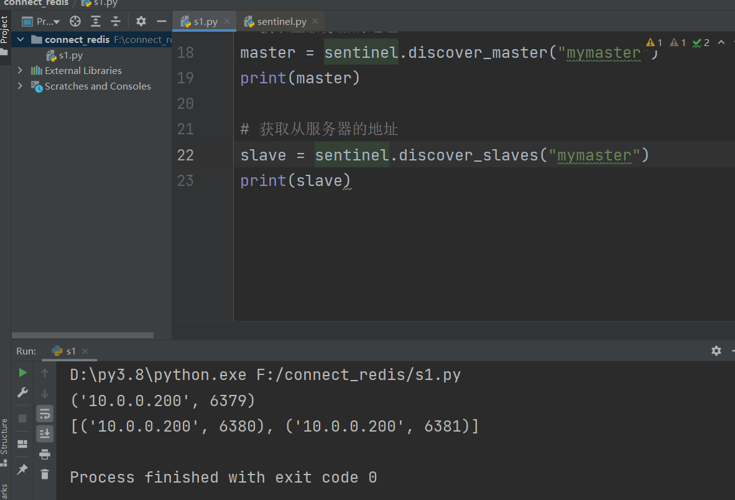
Task: Click the restore layout icon in run panel
Action: tap(22, 444)
